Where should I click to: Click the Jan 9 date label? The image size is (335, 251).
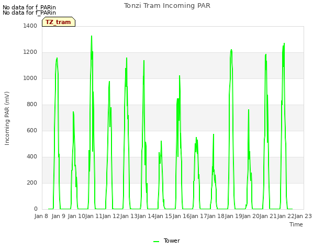(x=58, y=216)
